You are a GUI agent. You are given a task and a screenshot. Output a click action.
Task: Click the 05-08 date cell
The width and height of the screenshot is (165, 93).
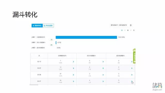point(39,75)
